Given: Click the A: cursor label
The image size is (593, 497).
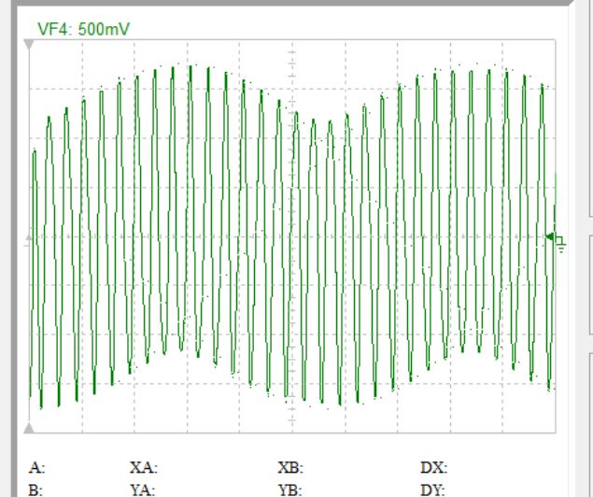Looking at the screenshot, I should (36, 468).
